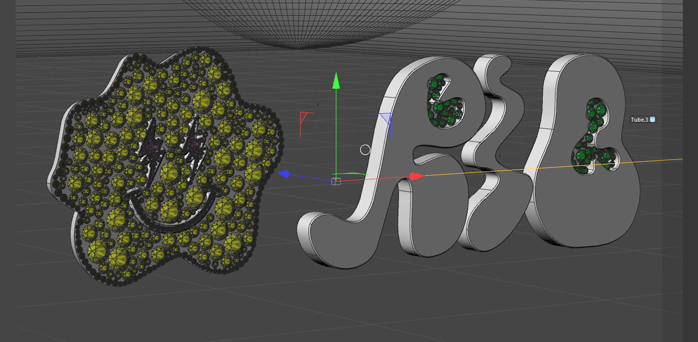Select the left pink lightning bolt eye
This screenshot has height=342, width=698.
(x=152, y=142)
